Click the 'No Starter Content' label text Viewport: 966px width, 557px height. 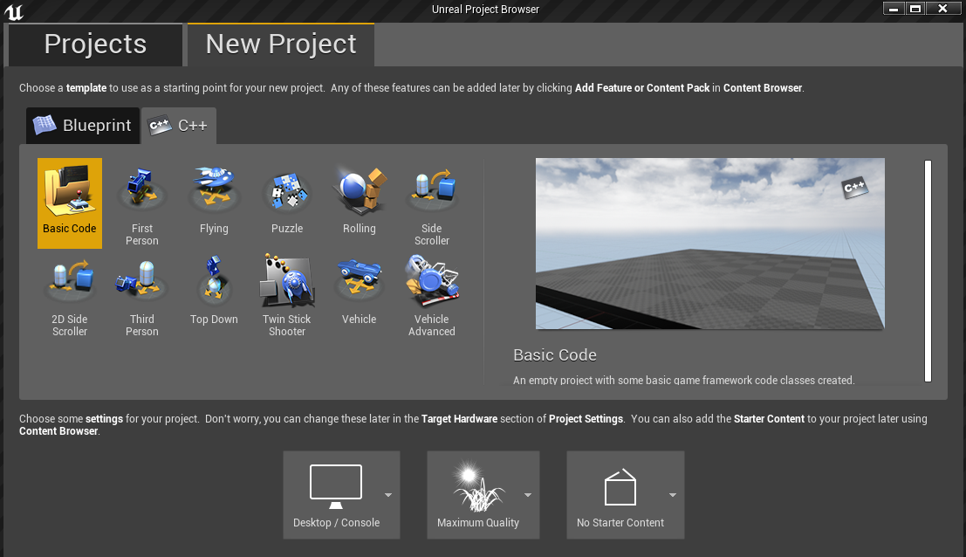coord(620,522)
